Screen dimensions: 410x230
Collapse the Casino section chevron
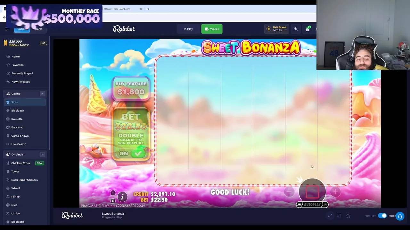(x=42, y=94)
